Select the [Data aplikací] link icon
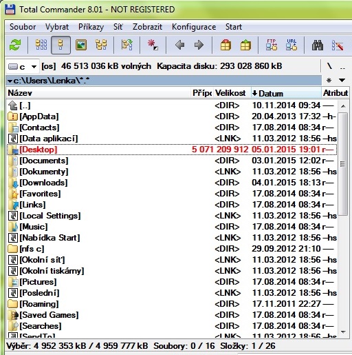The width and height of the screenshot is (352, 355). point(13,139)
